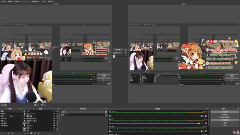Screen dimensions: 240x135
Task: Hide the 音频输入采集 4 source
Action: (54, 121)
